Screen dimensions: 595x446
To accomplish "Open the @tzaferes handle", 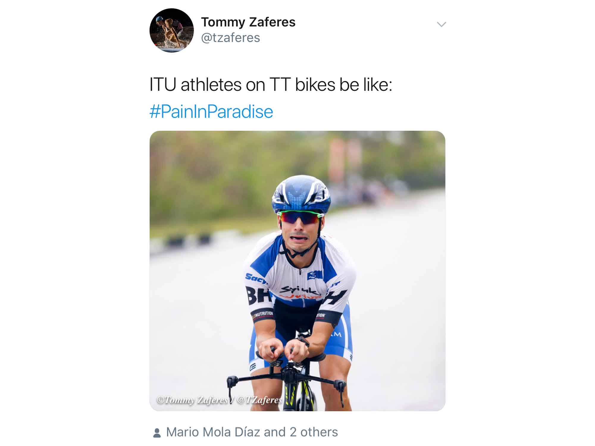I will pyautogui.click(x=231, y=38).
